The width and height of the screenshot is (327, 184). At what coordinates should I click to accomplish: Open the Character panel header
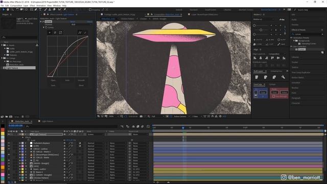(x=296, y=103)
